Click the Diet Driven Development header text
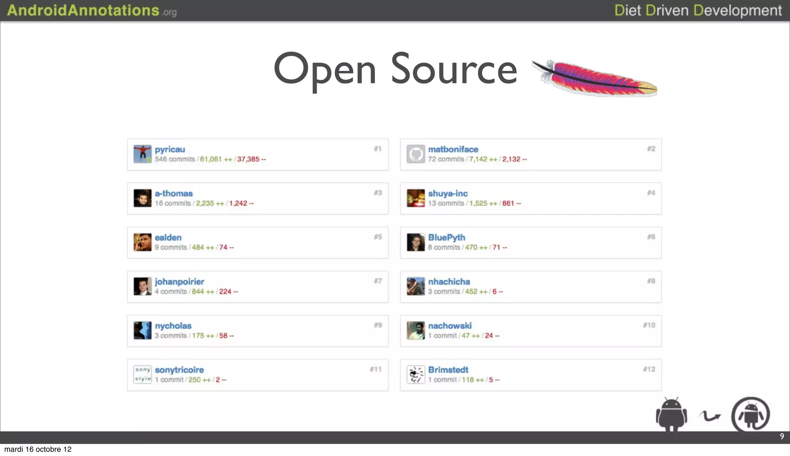Screen dimensions: 790x456 [x=698, y=10]
